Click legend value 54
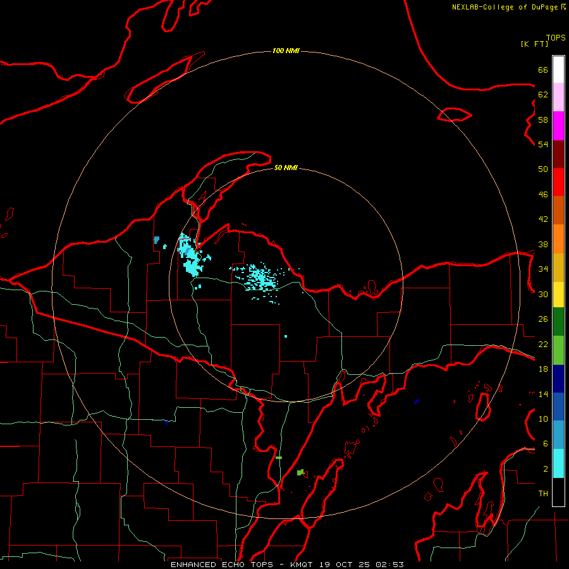569x569 pixels. click(x=543, y=144)
